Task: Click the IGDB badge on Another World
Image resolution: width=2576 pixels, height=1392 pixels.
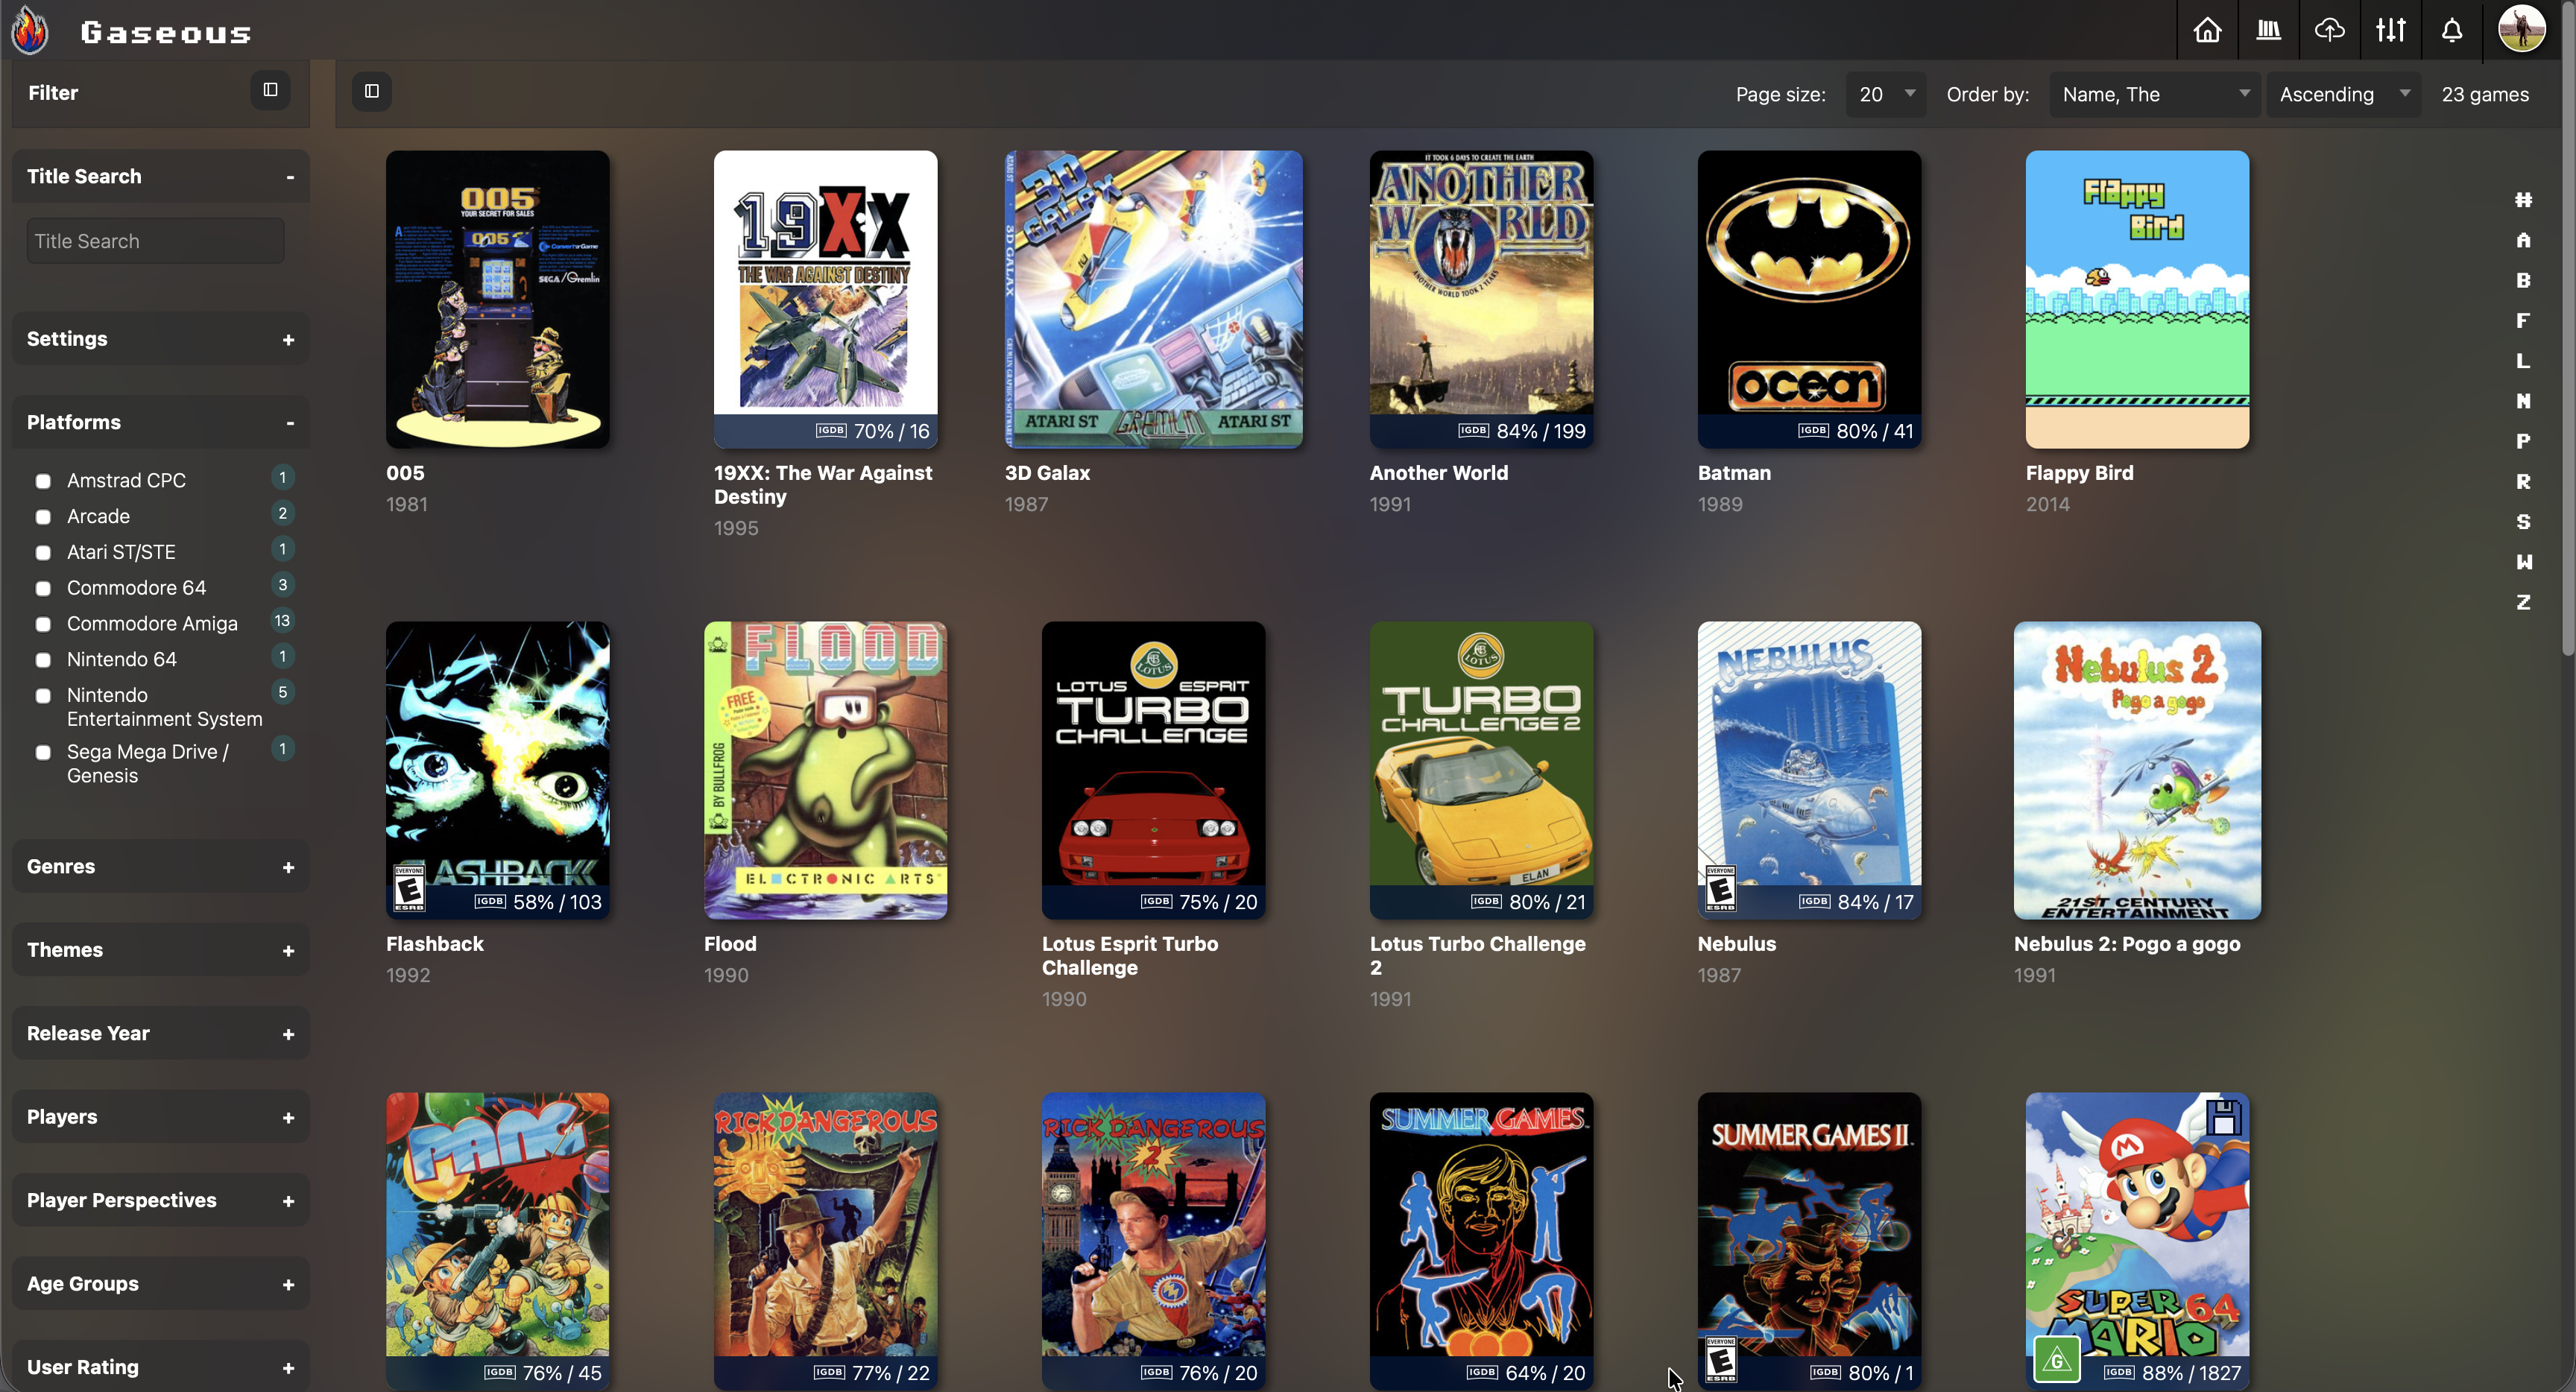Action: [1473, 431]
